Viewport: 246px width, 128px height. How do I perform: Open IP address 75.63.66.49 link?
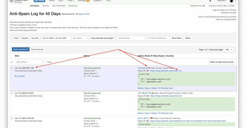tap(143, 68)
